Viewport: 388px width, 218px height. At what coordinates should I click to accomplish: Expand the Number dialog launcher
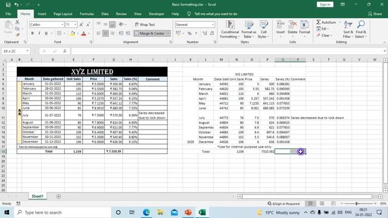[x=215, y=42]
